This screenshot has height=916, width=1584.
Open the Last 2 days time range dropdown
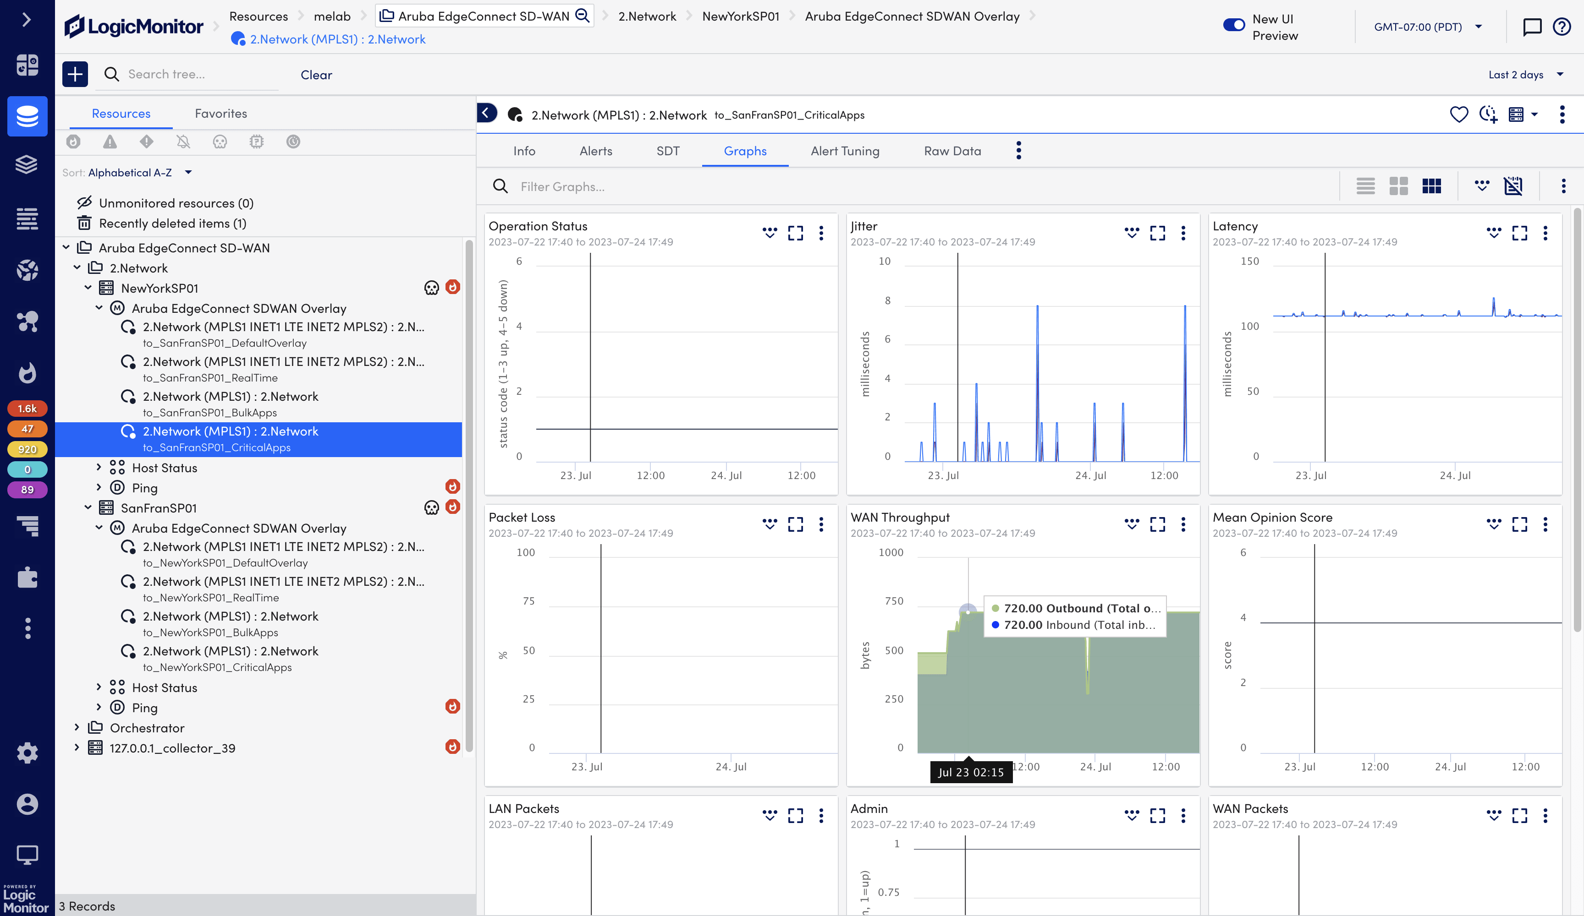click(x=1525, y=75)
